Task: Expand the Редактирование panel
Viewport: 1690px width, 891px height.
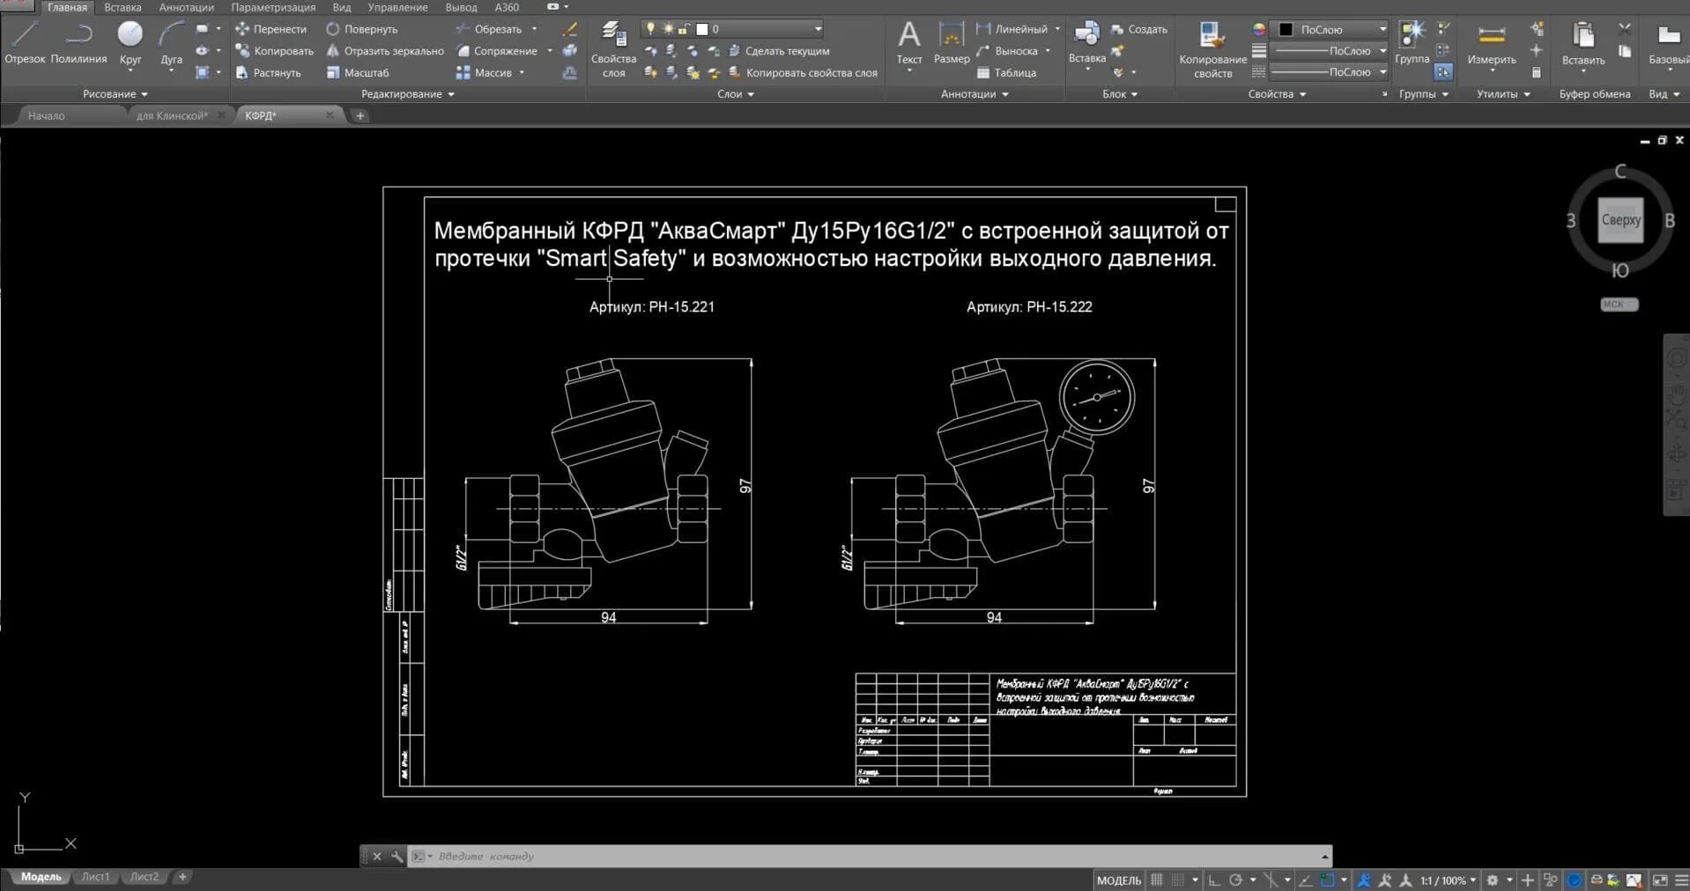Action: (408, 94)
